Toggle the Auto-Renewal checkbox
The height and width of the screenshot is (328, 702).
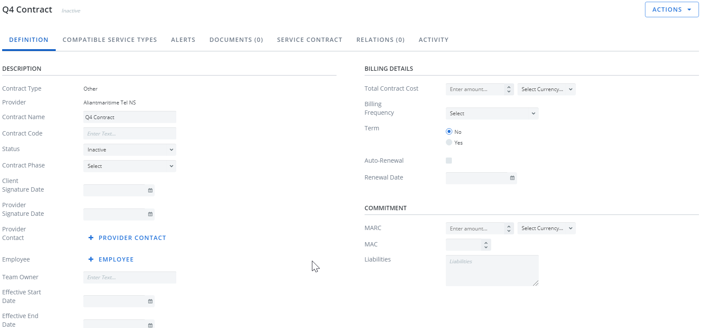tap(449, 161)
